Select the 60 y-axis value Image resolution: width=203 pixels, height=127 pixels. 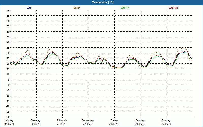point(8,21)
